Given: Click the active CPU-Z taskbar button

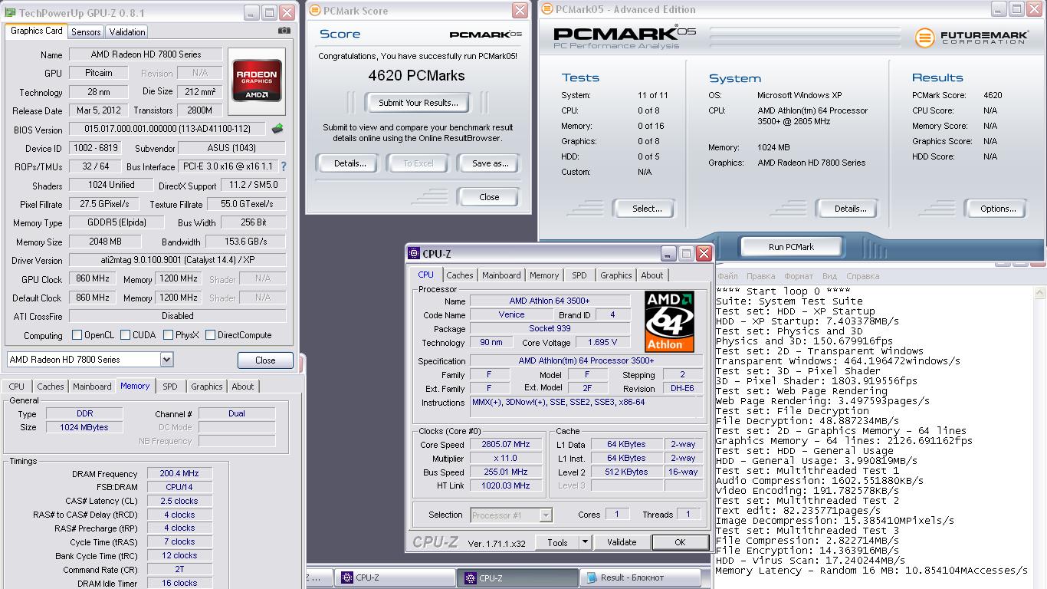Looking at the screenshot, I should pos(517,577).
